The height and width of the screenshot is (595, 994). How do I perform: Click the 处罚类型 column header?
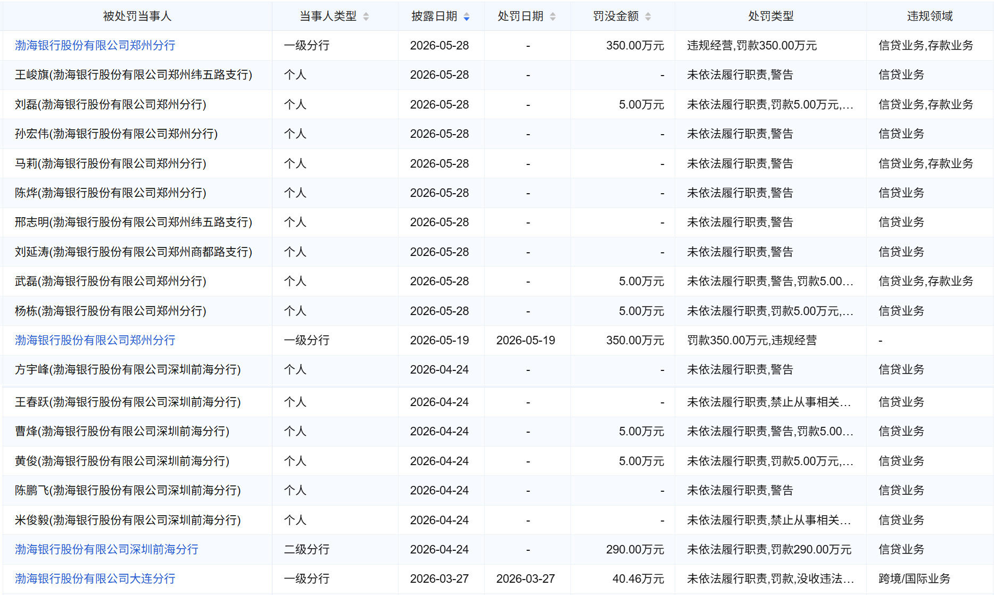click(x=771, y=16)
